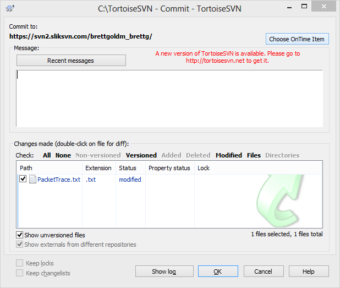Viewport: 340px width, 288px height.
Task: Click inside the commit message box
Action: pos(169,99)
